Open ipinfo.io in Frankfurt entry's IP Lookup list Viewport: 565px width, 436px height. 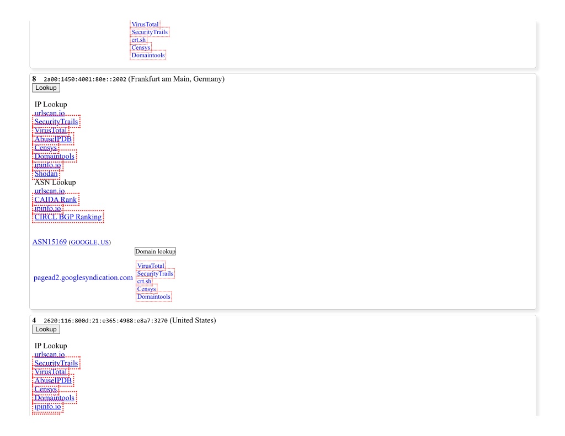[47, 165]
